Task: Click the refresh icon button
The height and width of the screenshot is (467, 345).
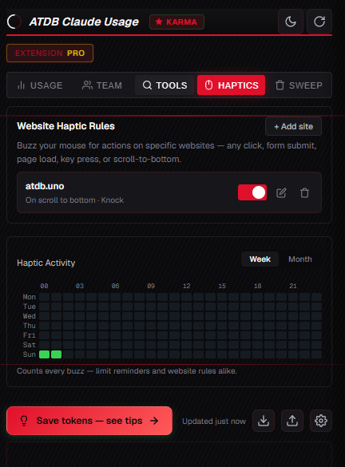Action: (319, 22)
